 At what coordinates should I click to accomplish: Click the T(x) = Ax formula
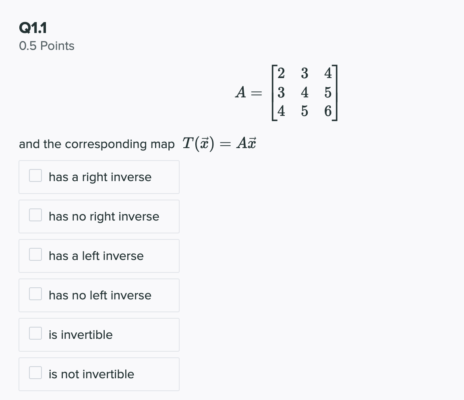[x=220, y=143]
